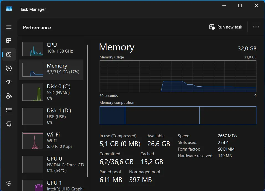
Task: Select the Wi-Fi performance item
Action: [51, 140]
